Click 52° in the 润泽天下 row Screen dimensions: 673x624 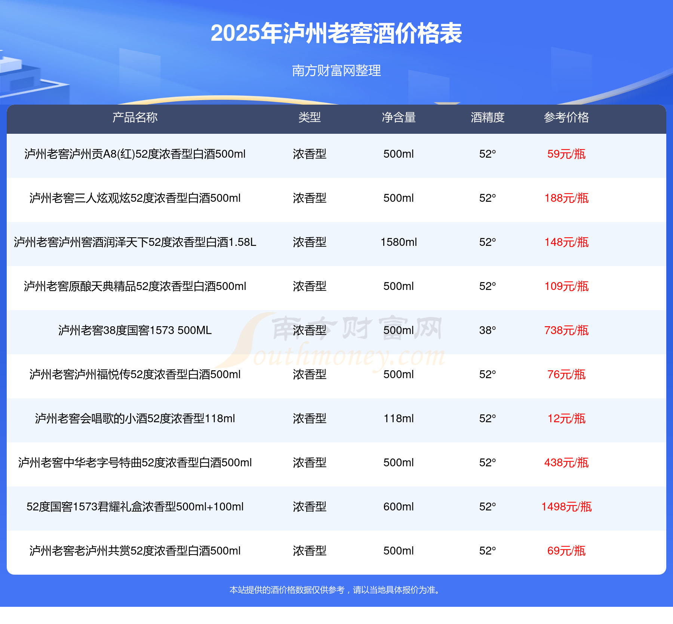pyautogui.click(x=488, y=242)
